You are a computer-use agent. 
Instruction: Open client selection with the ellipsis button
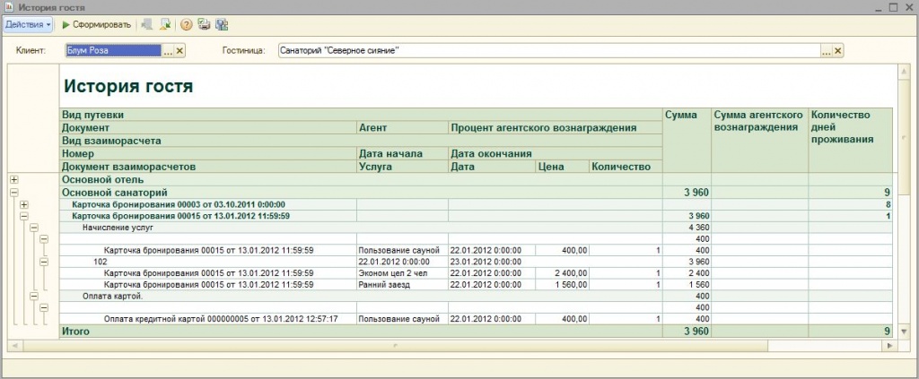click(x=168, y=51)
